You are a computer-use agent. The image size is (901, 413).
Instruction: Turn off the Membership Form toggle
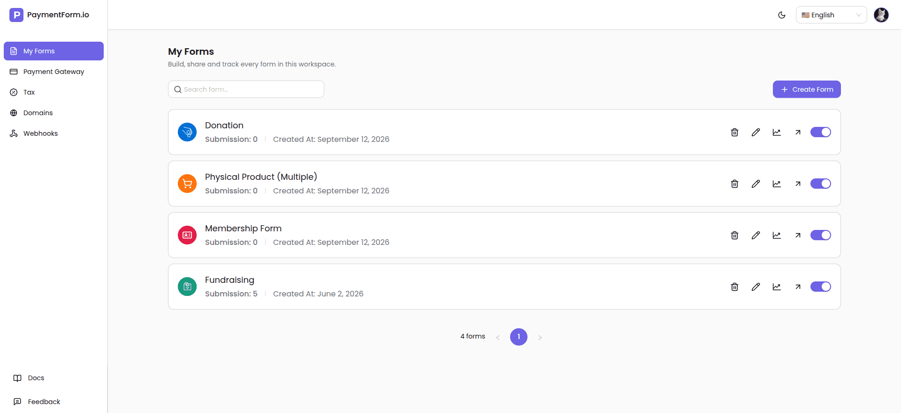[821, 235]
